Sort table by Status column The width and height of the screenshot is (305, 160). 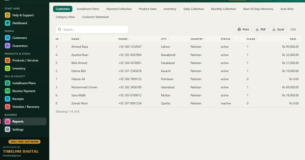(227, 39)
